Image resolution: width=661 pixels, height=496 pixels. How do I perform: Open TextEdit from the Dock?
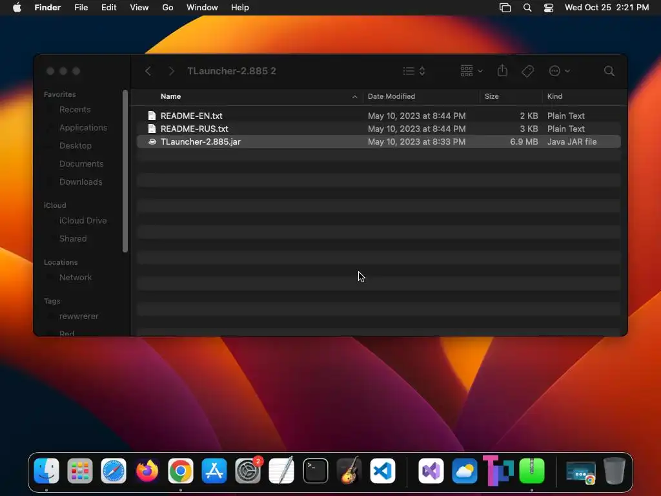(x=281, y=470)
